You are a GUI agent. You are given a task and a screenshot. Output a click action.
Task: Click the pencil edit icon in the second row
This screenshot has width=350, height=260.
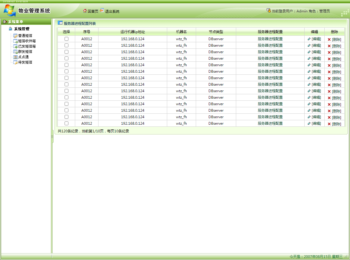(309, 45)
